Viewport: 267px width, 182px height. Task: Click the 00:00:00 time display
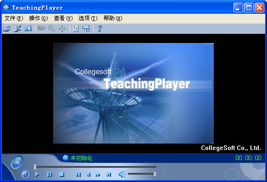(x=248, y=158)
